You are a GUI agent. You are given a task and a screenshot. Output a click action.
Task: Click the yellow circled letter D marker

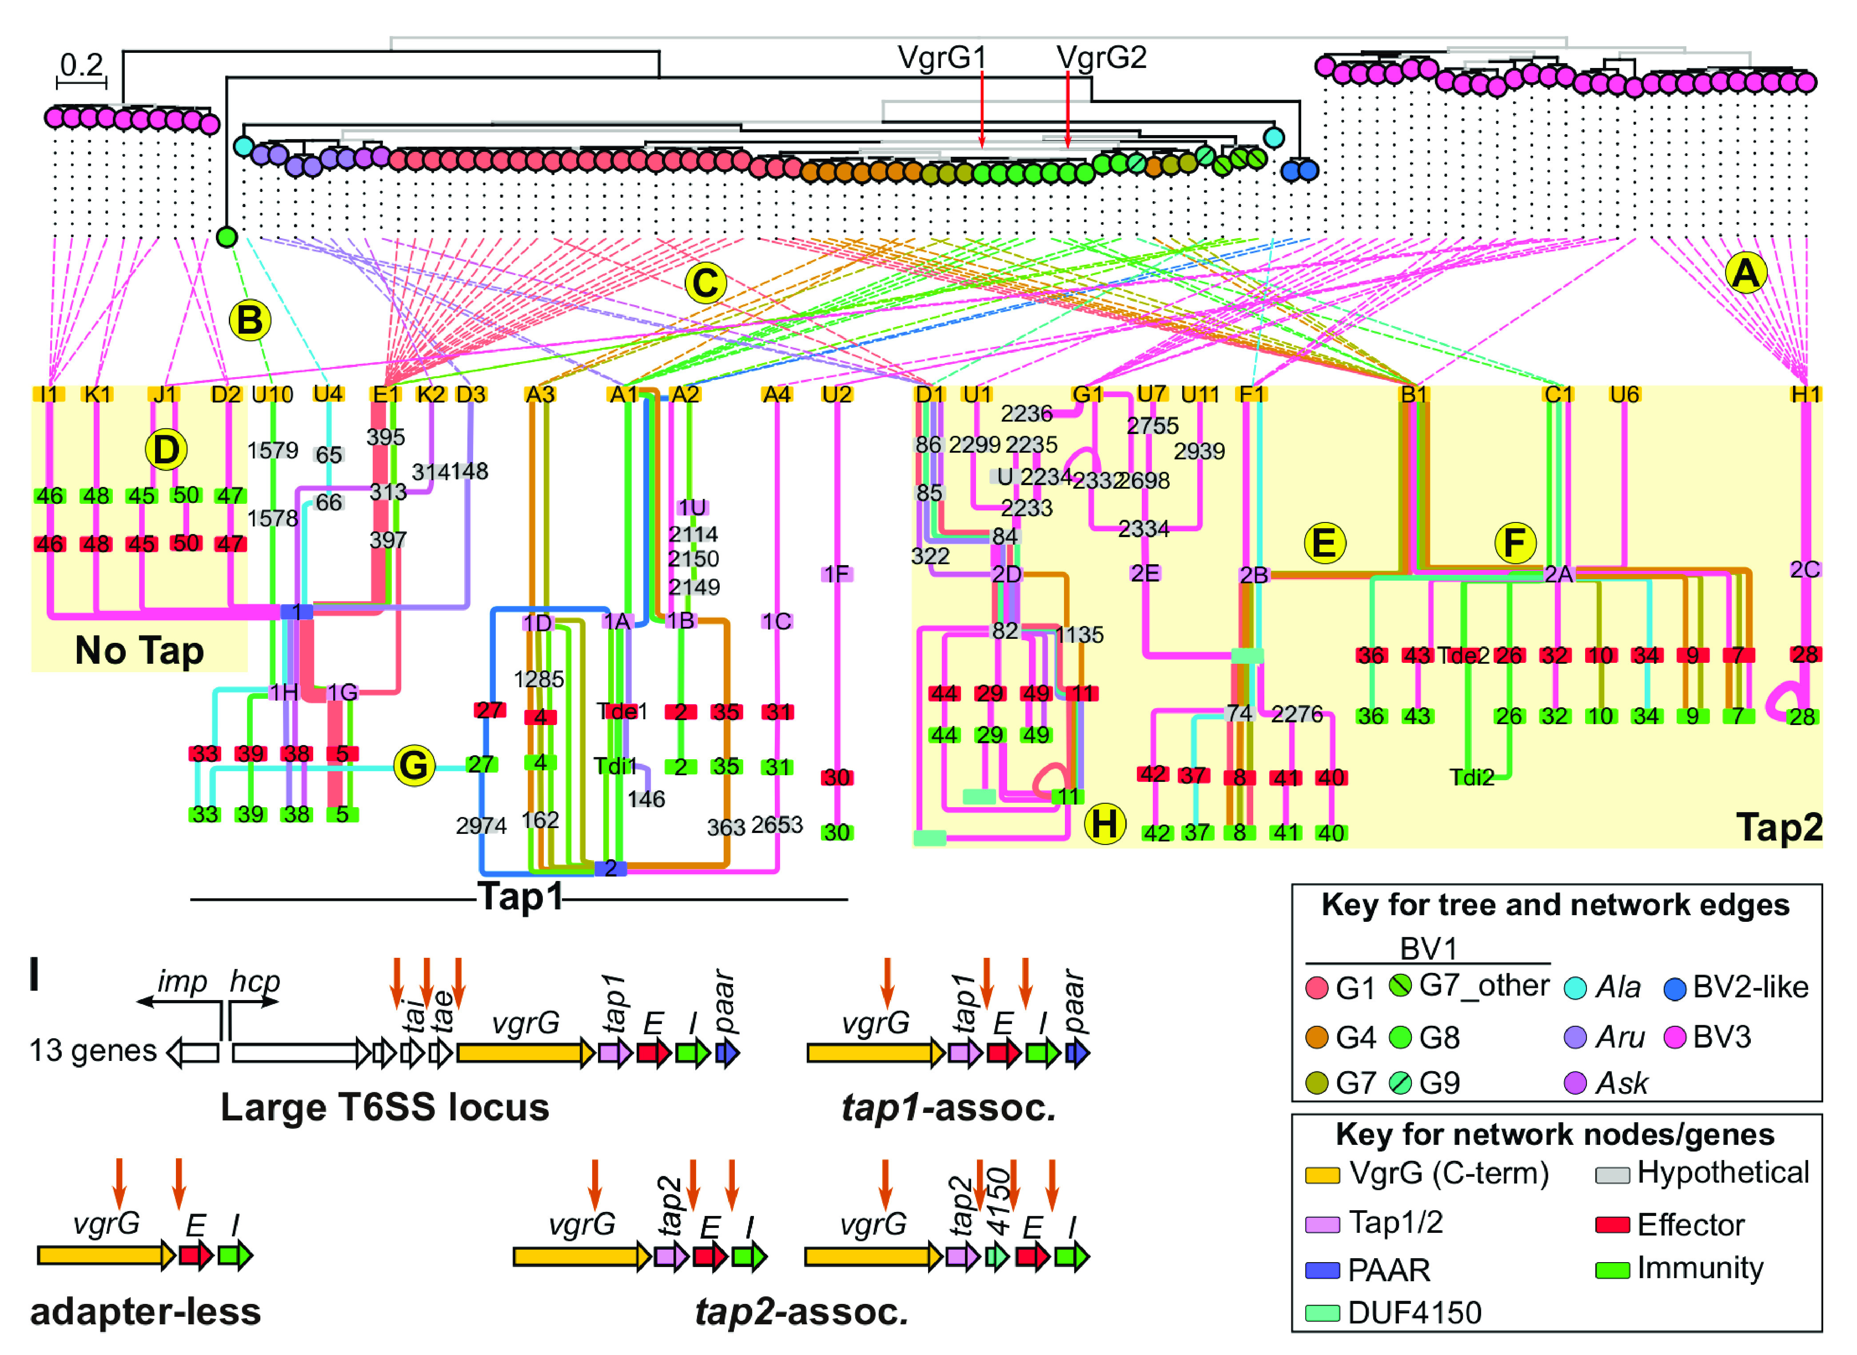[x=166, y=449]
